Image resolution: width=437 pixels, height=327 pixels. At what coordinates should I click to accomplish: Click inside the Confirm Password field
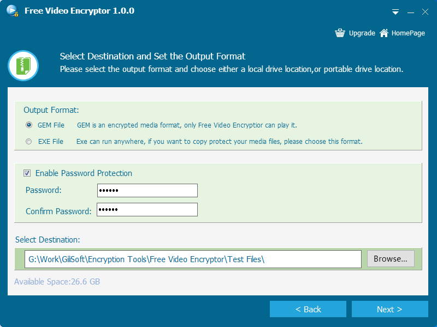pyautogui.click(x=147, y=209)
